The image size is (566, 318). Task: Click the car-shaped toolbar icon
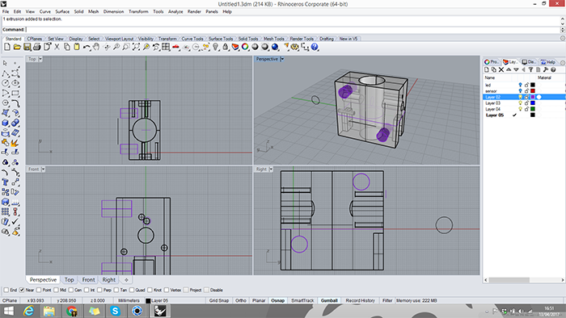[x=175, y=47]
